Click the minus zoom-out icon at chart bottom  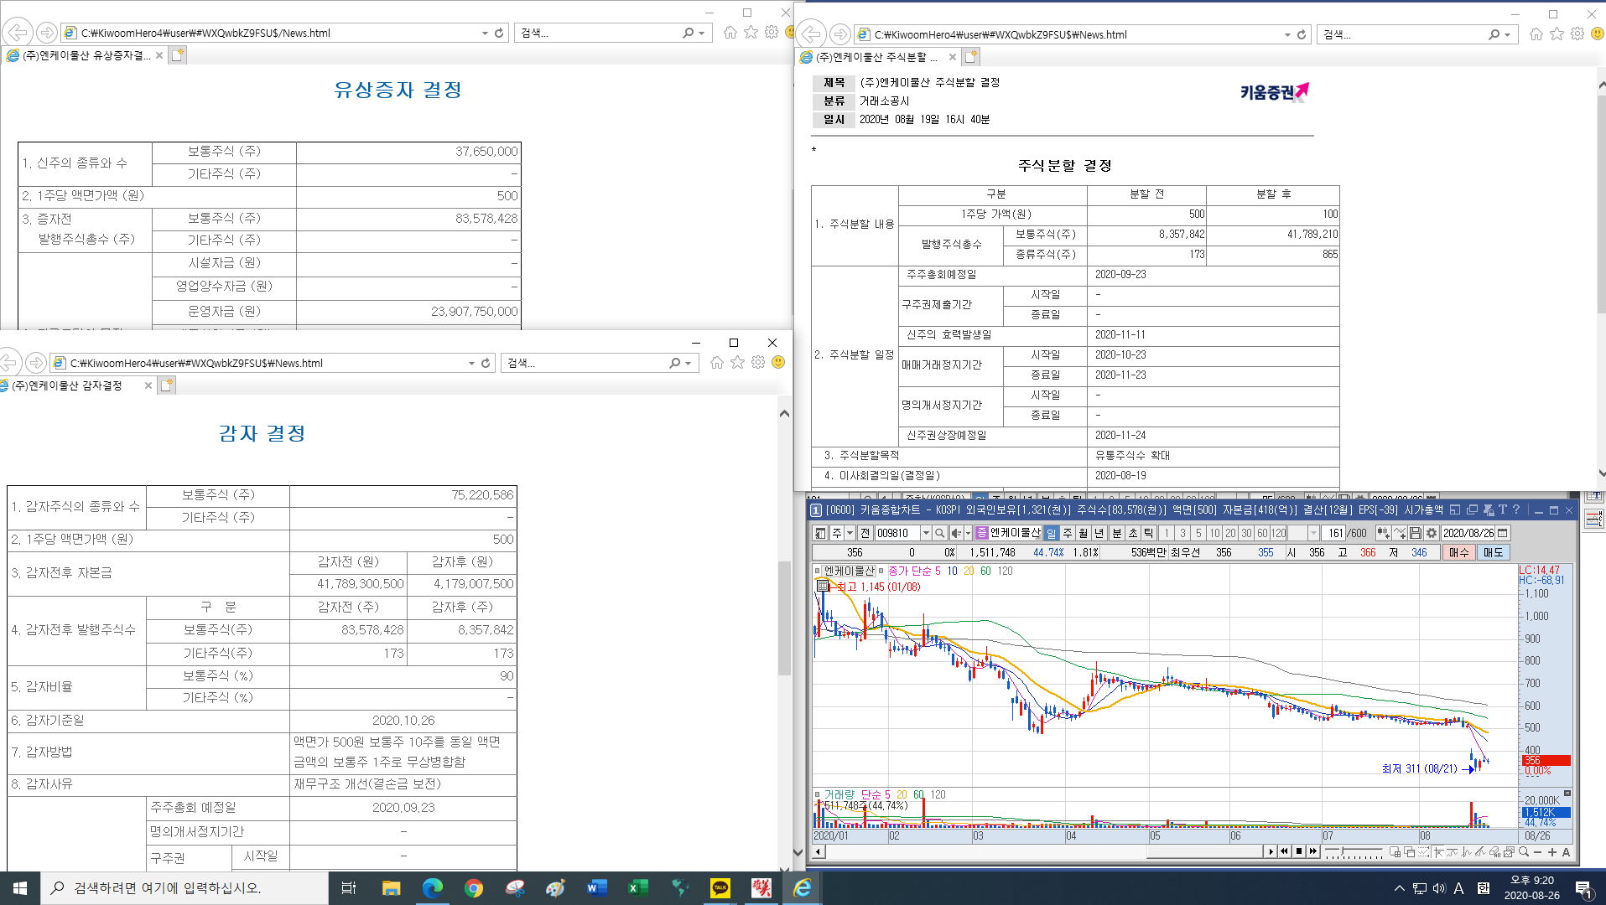click(x=1538, y=852)
